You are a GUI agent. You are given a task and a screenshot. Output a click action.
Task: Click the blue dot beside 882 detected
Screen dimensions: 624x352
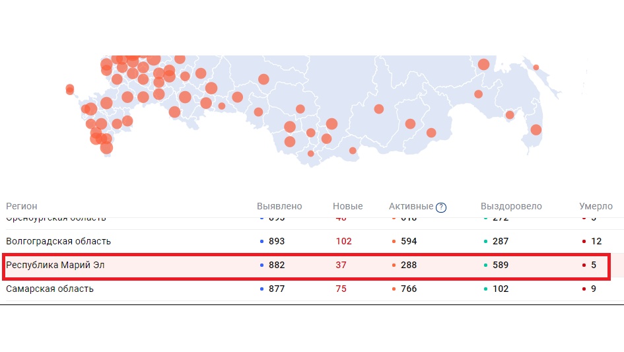pos(262,265)
